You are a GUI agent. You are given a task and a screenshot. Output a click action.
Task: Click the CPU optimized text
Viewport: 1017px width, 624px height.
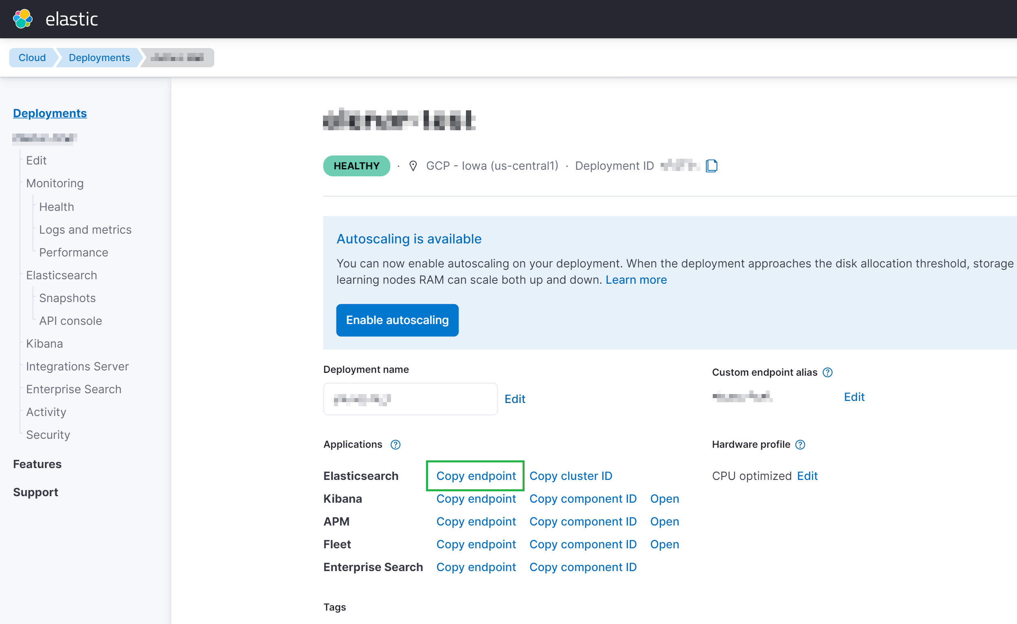[751, 476]
